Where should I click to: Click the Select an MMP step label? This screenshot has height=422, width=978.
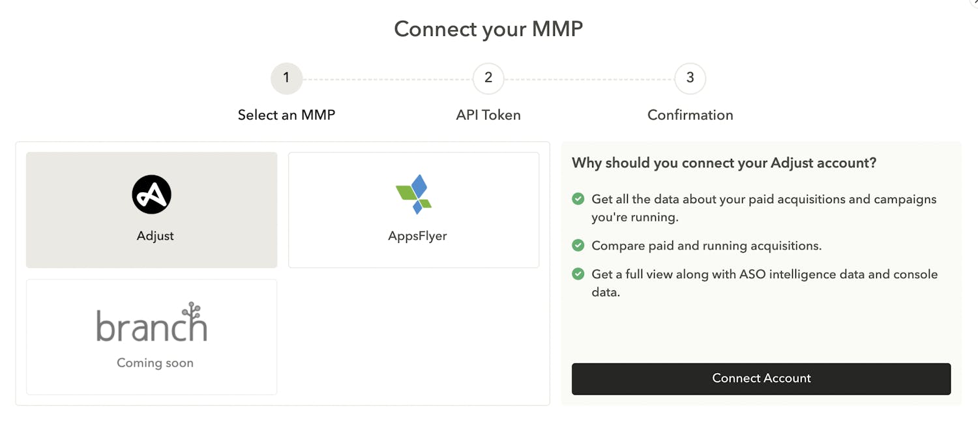[x=286, y=115]
